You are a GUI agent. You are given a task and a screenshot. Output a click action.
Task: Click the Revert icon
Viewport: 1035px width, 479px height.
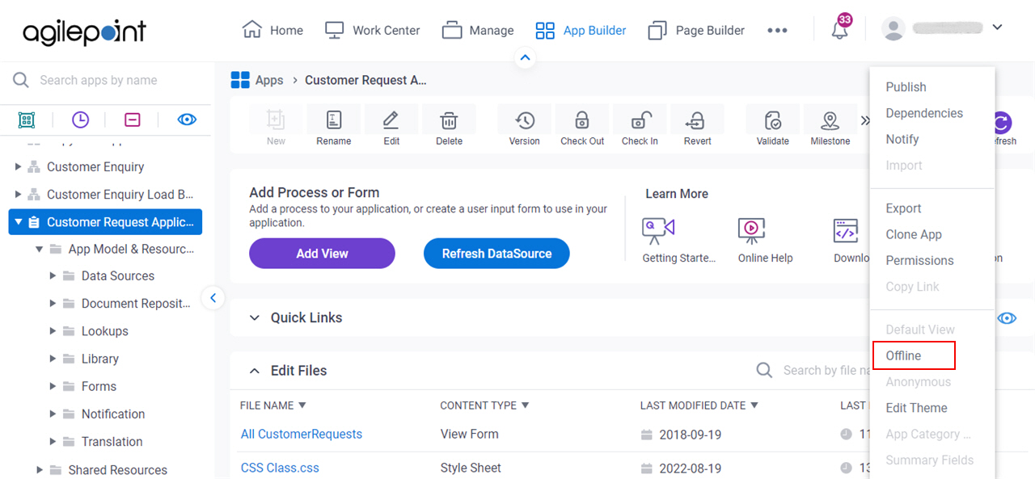tap(697, 121)
